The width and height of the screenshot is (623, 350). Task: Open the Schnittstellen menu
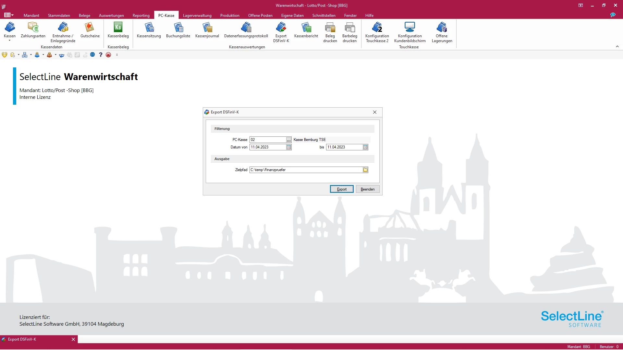click(324, 15)
